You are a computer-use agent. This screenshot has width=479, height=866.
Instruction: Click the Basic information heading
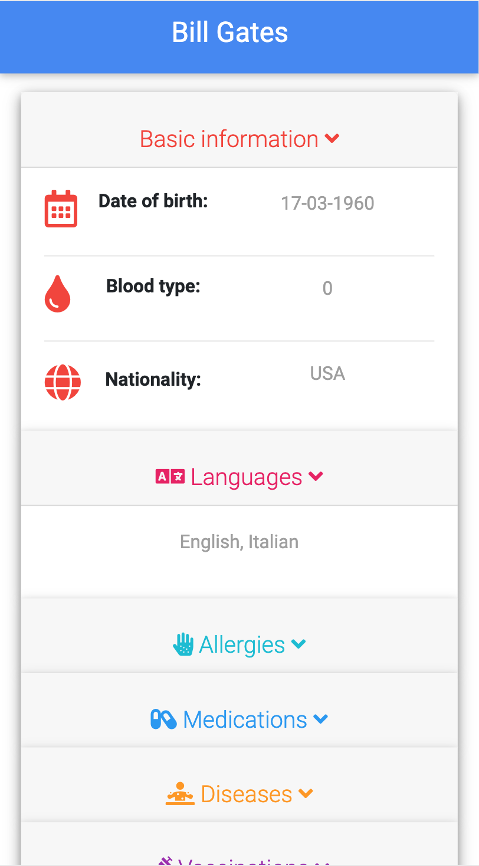tap(229, 139)
